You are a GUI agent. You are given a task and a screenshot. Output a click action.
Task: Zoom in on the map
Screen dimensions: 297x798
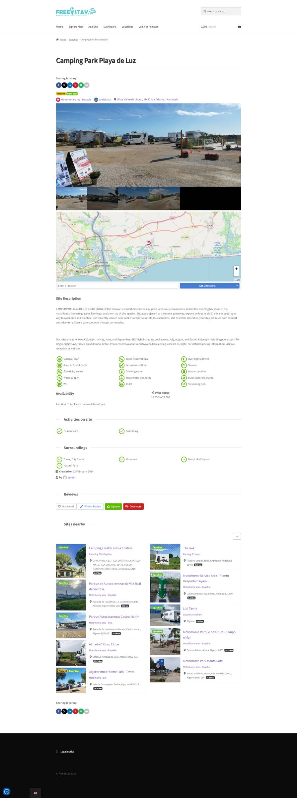click(236, 269)
